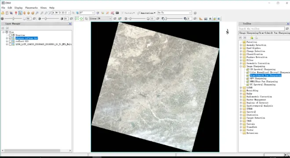Reset brightness with its refresh icon
The image size is (290, 158).
coord(34,19)
